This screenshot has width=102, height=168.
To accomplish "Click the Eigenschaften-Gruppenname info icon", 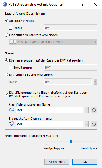I will [94, 124].
